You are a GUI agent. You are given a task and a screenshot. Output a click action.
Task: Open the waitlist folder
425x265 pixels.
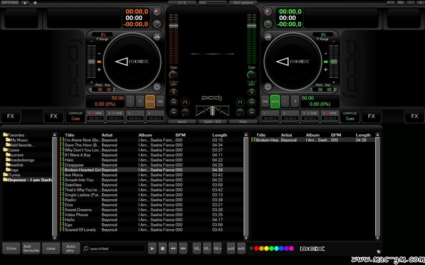coord(15,165)
